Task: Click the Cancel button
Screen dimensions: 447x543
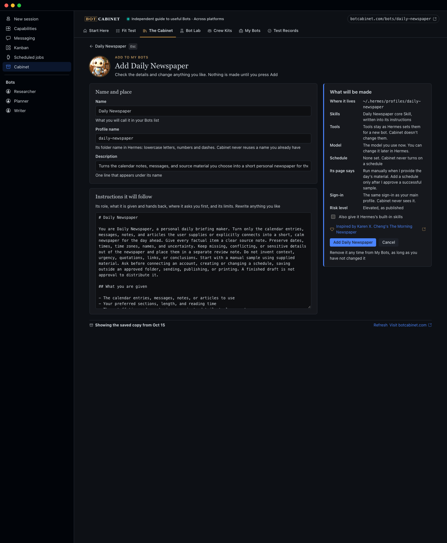Action: [389, 242]
